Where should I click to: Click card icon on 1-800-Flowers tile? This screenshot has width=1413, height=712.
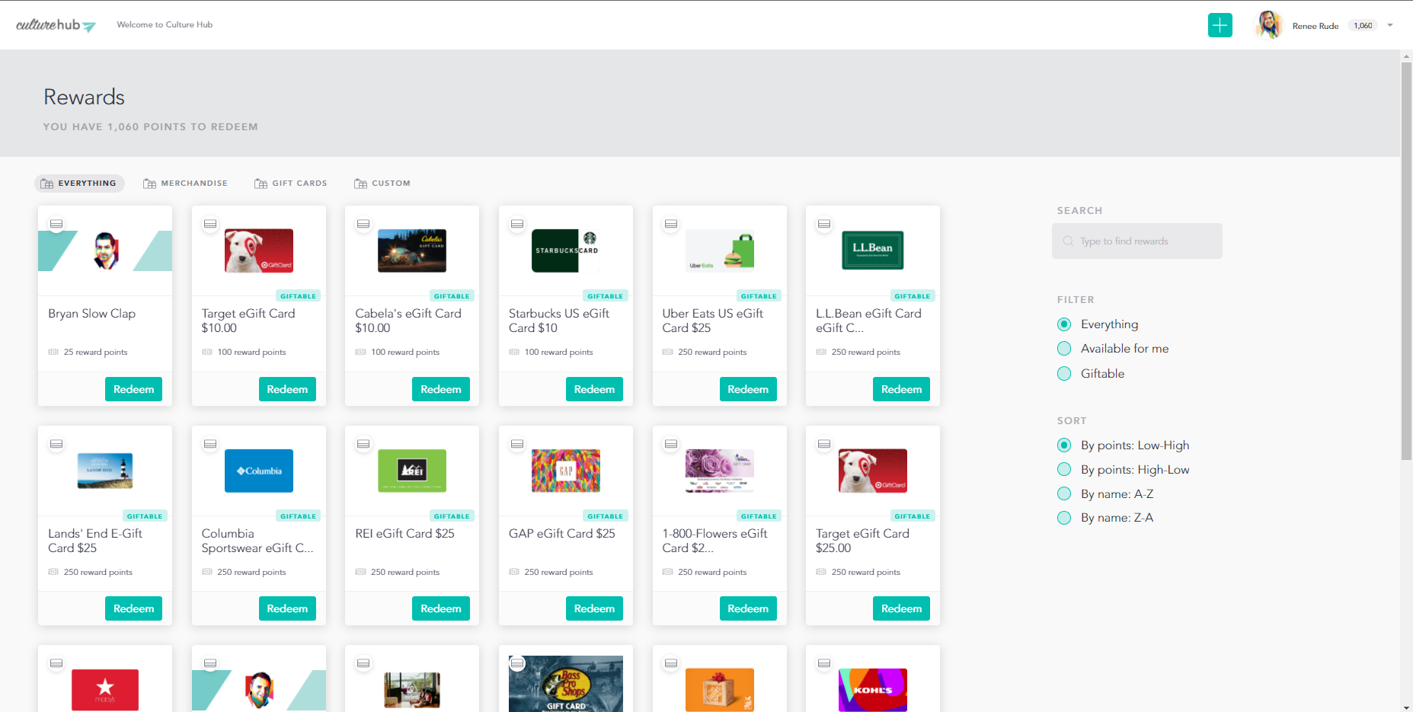(671, 444)
